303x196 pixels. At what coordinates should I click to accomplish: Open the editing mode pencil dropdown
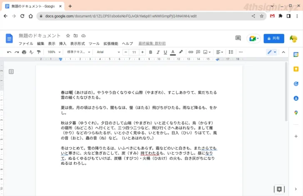click(x=272, y=52)
